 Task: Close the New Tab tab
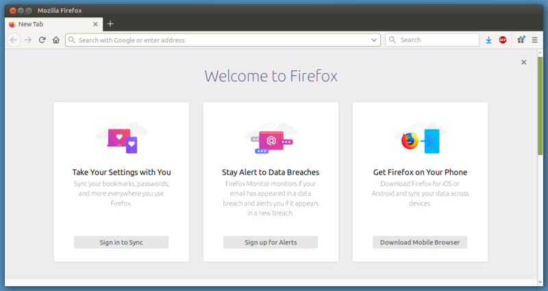95,24
